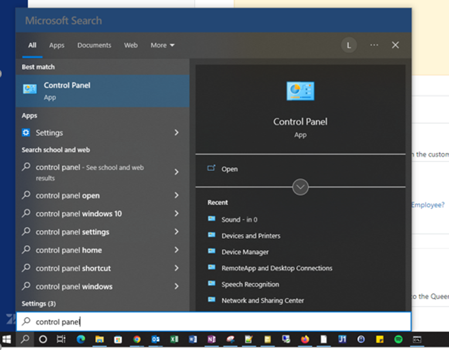The width and height of the screenshot is (449, 350).
Task: Open File Explorer from the taskbar
Action: tap(99, 339)
